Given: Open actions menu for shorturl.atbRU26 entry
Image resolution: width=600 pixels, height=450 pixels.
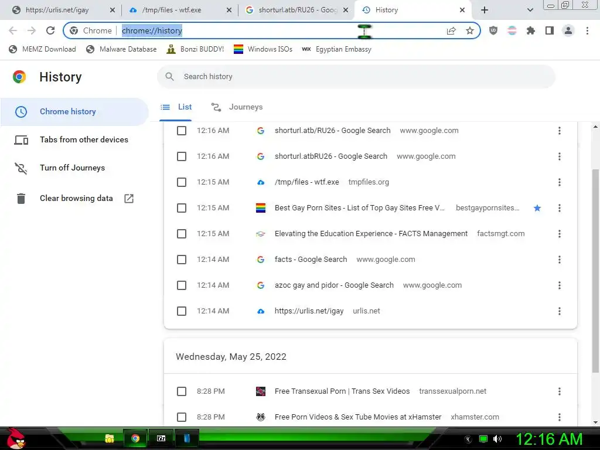Looking at the screenshot, I should point(560,156).
